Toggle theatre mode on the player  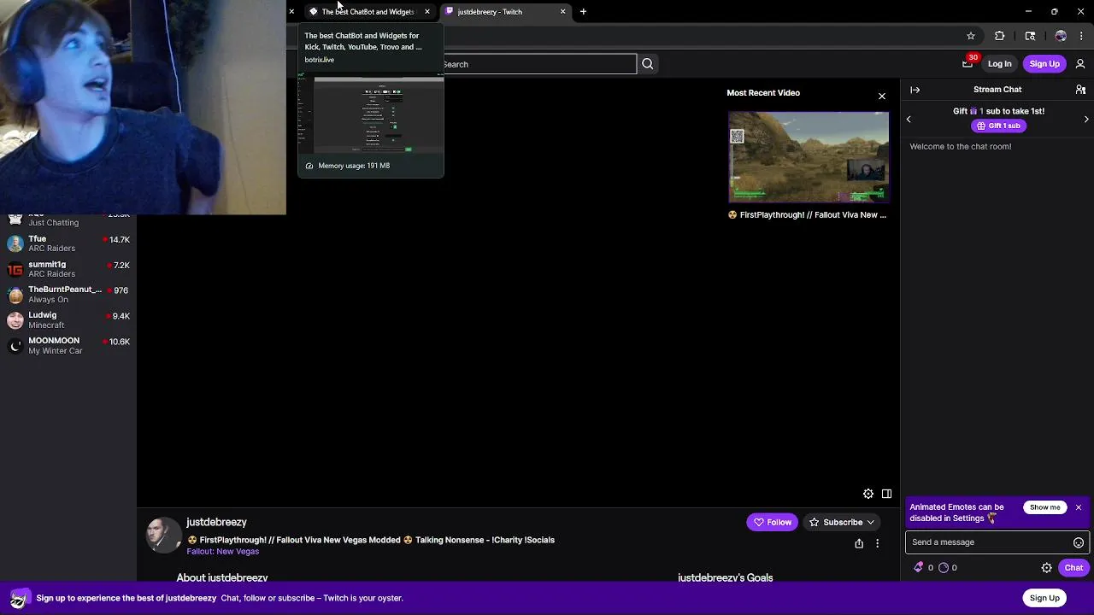(886, 494)
